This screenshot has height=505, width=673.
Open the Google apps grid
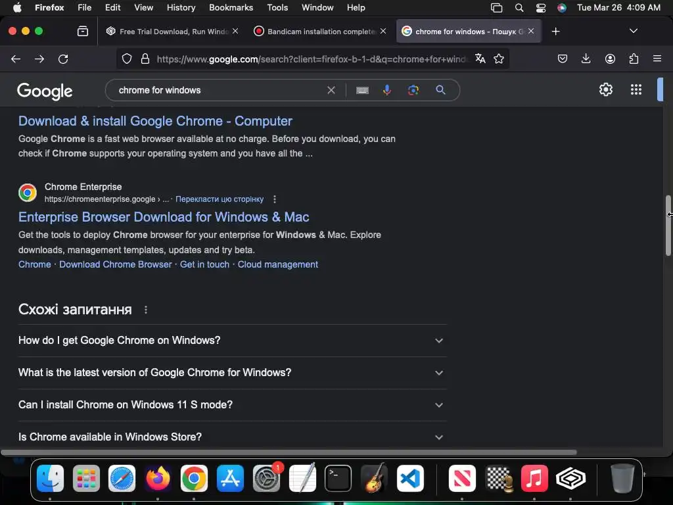pyautogui.click(x=636, y=89)
